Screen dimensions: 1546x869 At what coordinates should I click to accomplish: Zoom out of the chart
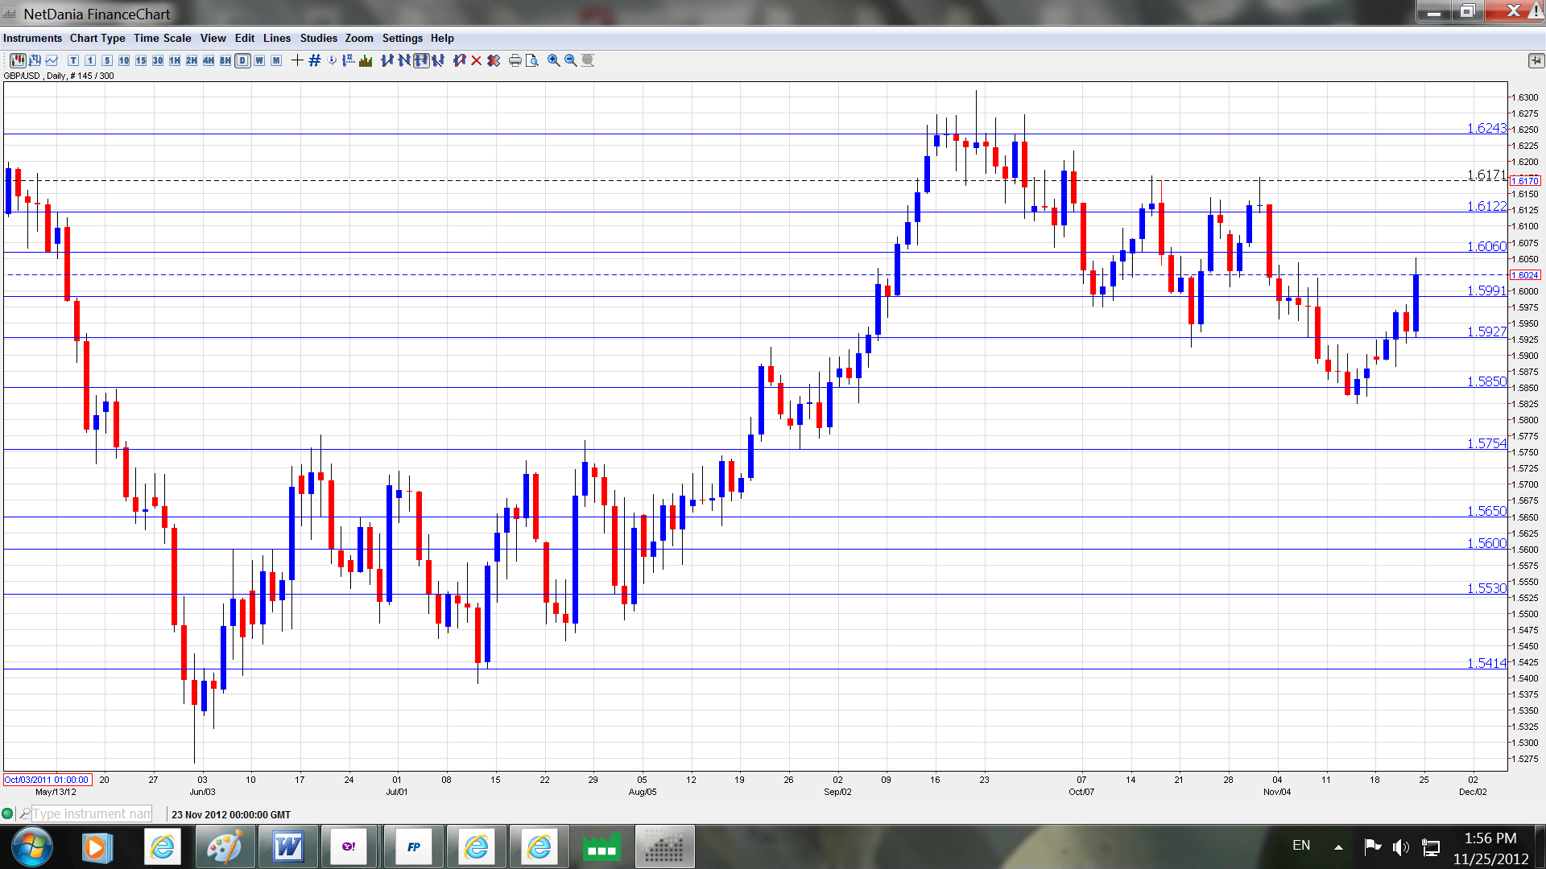pos(571,60)
